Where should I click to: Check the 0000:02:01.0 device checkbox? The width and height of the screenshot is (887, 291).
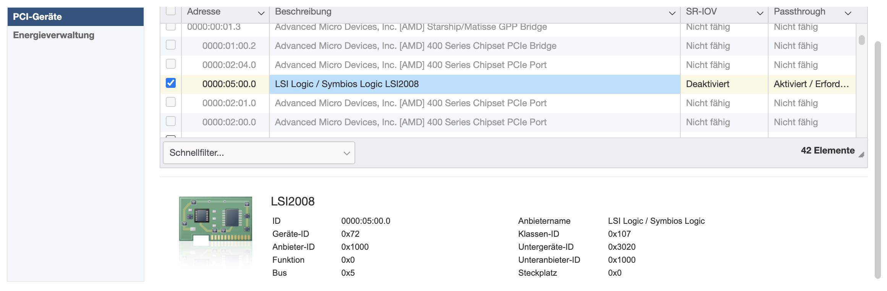tap(171, 102)
